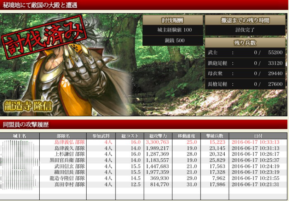The image size is (289, 201).
Task: Click the 移動速度 column header
Action: pos(187,136)
